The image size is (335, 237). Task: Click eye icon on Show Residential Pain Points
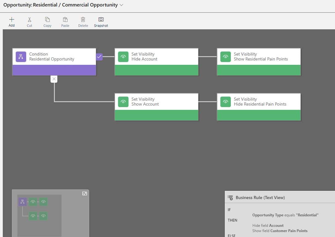pyautogui.click(x=225, y=57)
